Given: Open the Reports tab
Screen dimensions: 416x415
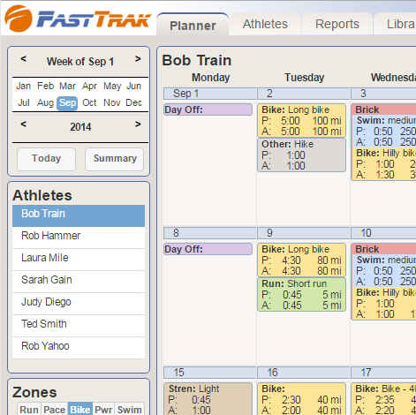Looking at the screenshot, I should coord(337,24).
